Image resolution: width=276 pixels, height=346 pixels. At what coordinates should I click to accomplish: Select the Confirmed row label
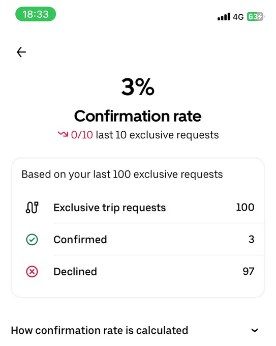[80, 240]
